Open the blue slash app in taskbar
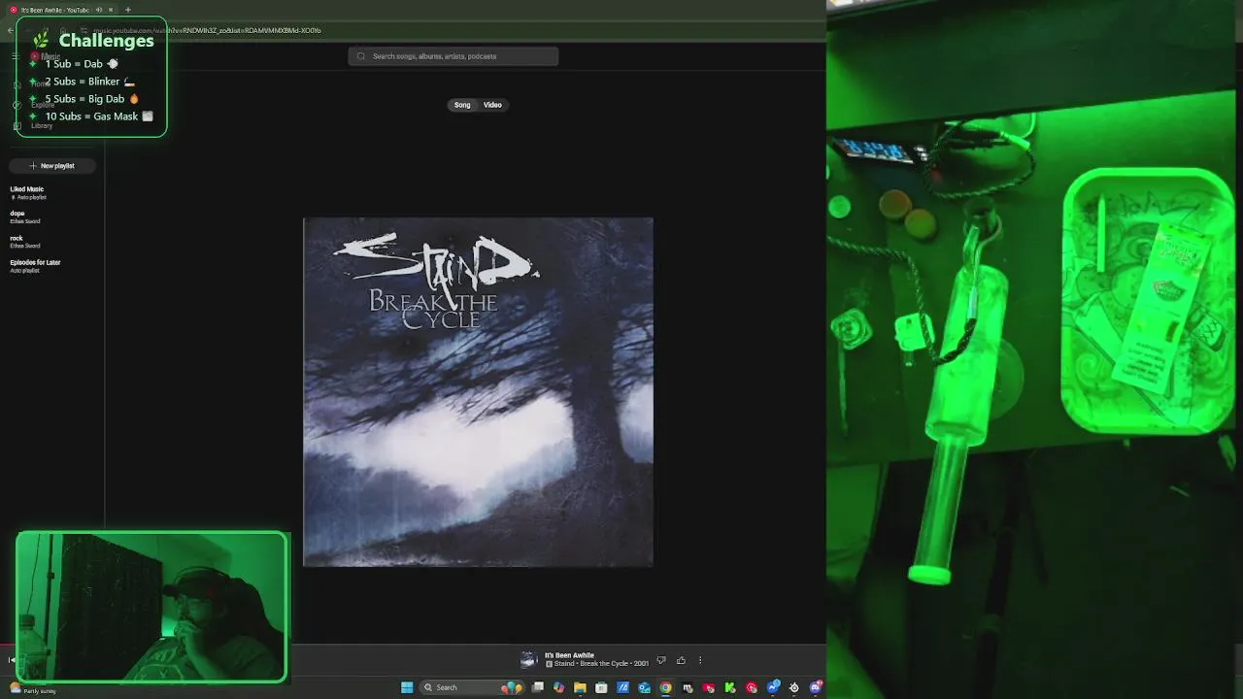 (x=622, y=687)
